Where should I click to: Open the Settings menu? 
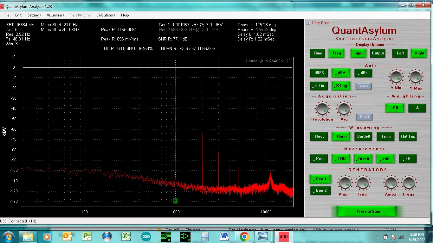click(x=34, y=15)
